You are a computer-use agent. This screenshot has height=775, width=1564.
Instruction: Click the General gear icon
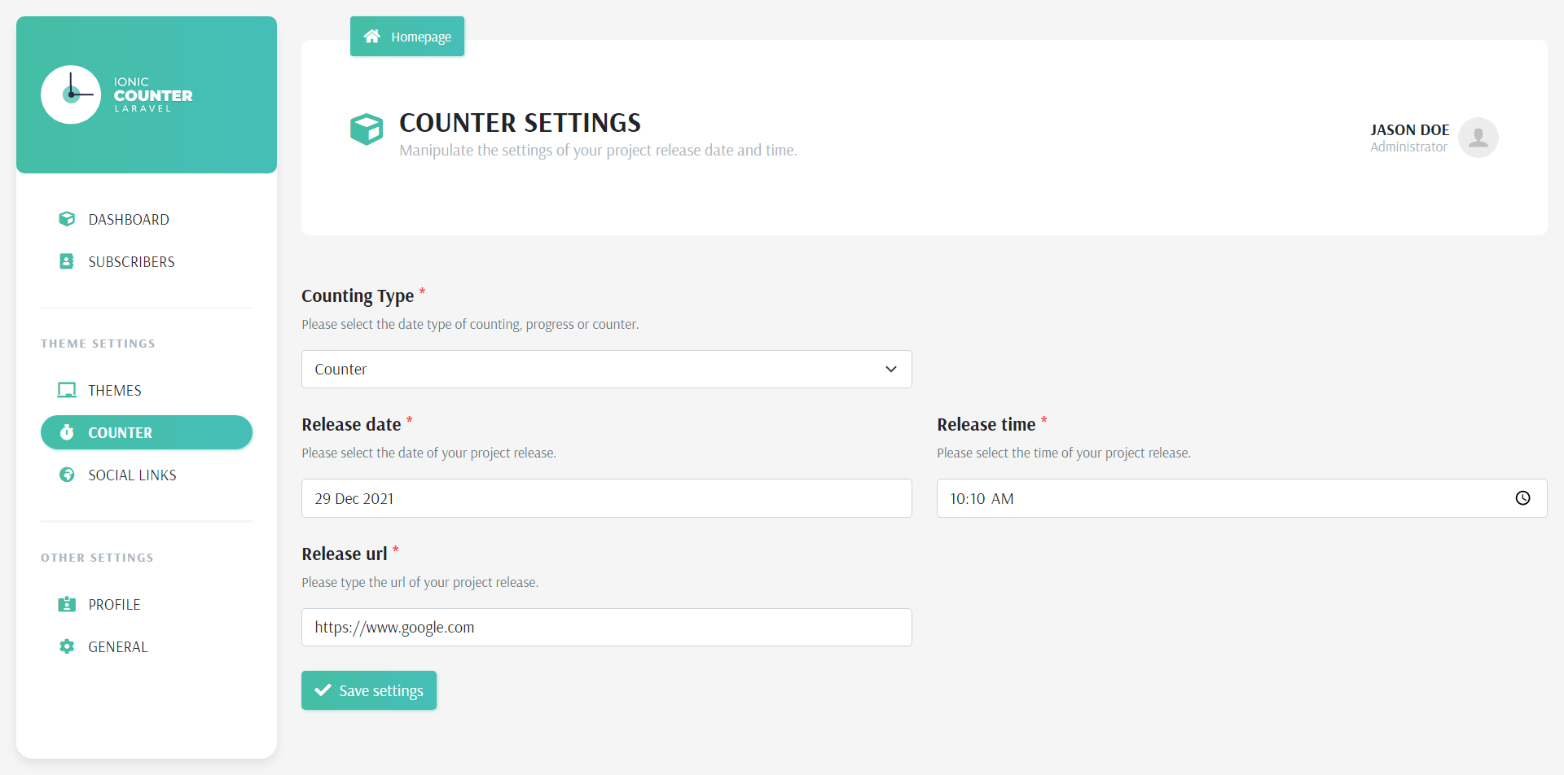click(67, 646)
